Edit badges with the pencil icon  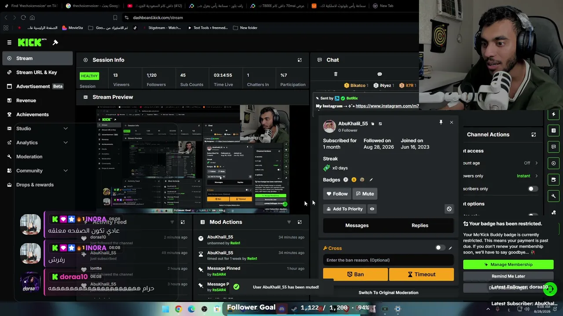pos(371,180)
